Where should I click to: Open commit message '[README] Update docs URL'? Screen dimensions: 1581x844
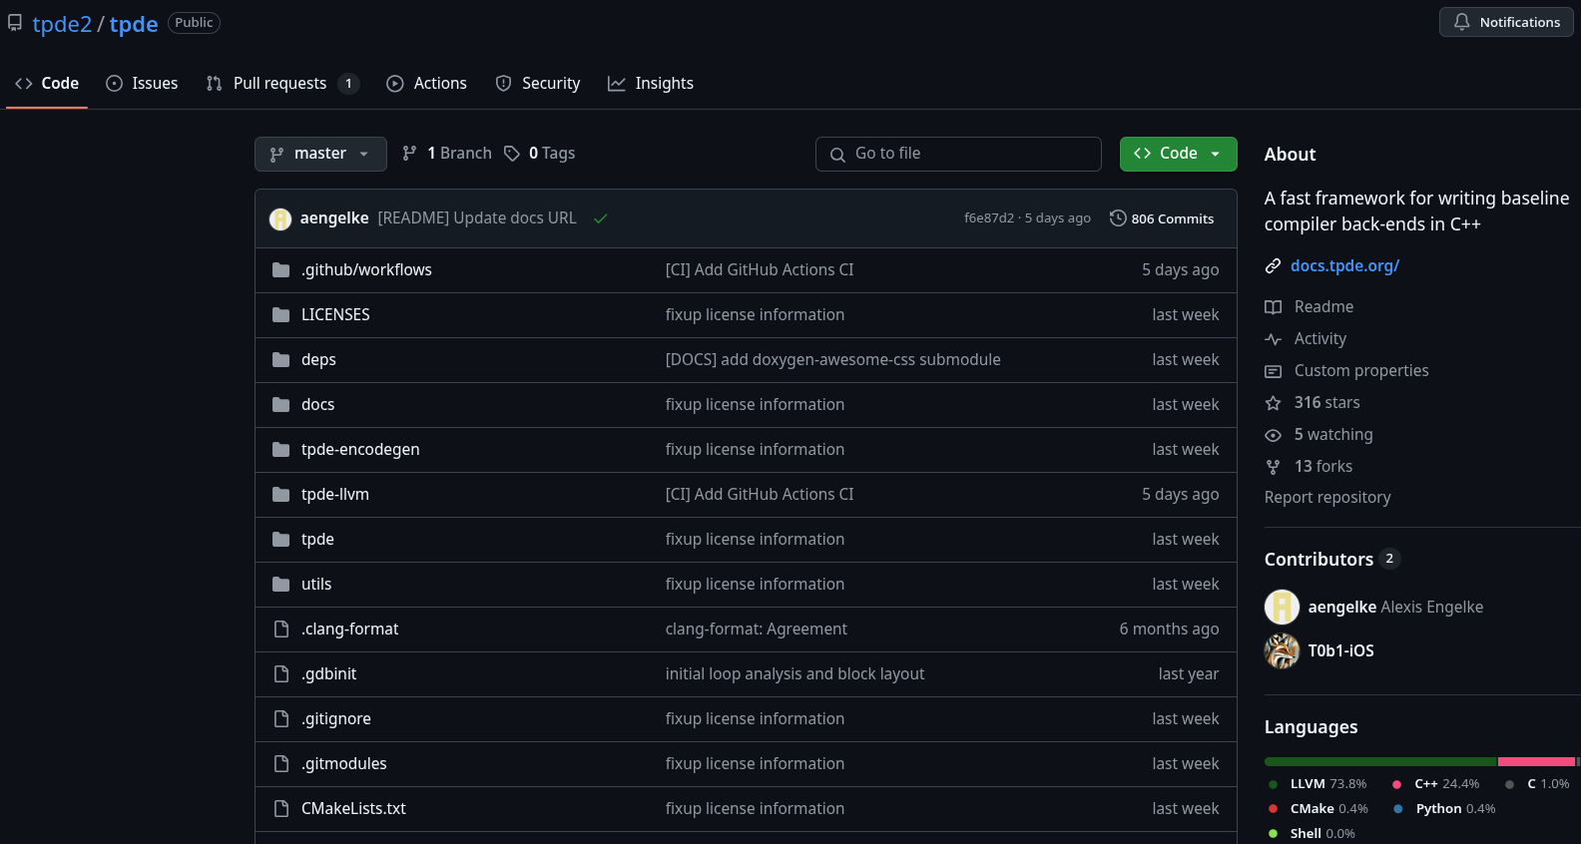click(477, 218)
